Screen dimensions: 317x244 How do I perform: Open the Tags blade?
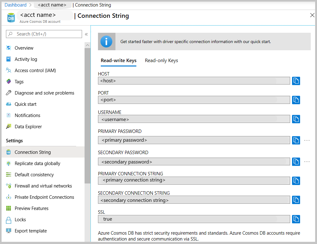tap(21, 81)
